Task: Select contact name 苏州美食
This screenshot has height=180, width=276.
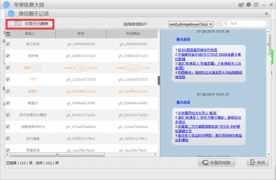Action: 33,138
